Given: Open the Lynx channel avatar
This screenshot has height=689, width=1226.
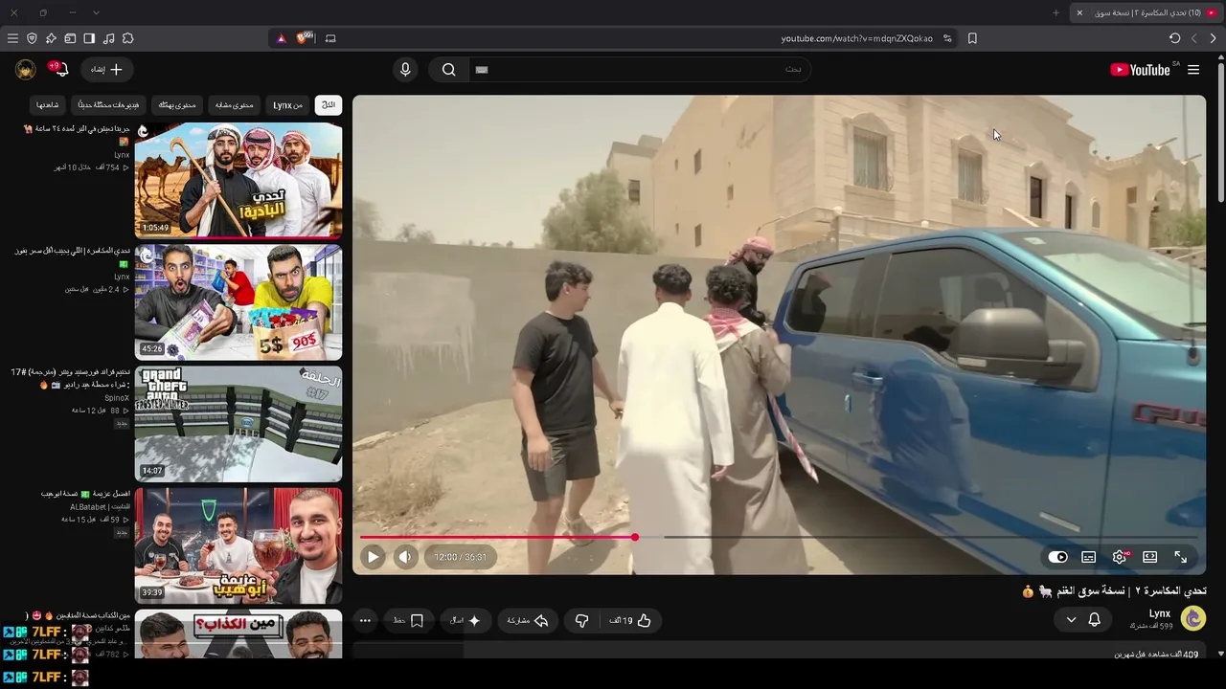Looking at the screenshot, I should point(1192,618).
